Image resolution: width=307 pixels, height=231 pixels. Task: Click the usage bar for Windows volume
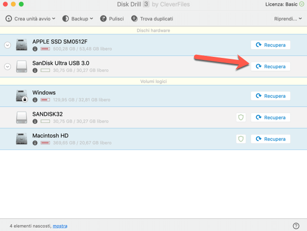[x=45, y=100]
